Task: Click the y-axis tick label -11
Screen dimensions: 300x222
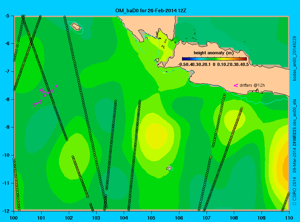Action: tap(5, 183)
